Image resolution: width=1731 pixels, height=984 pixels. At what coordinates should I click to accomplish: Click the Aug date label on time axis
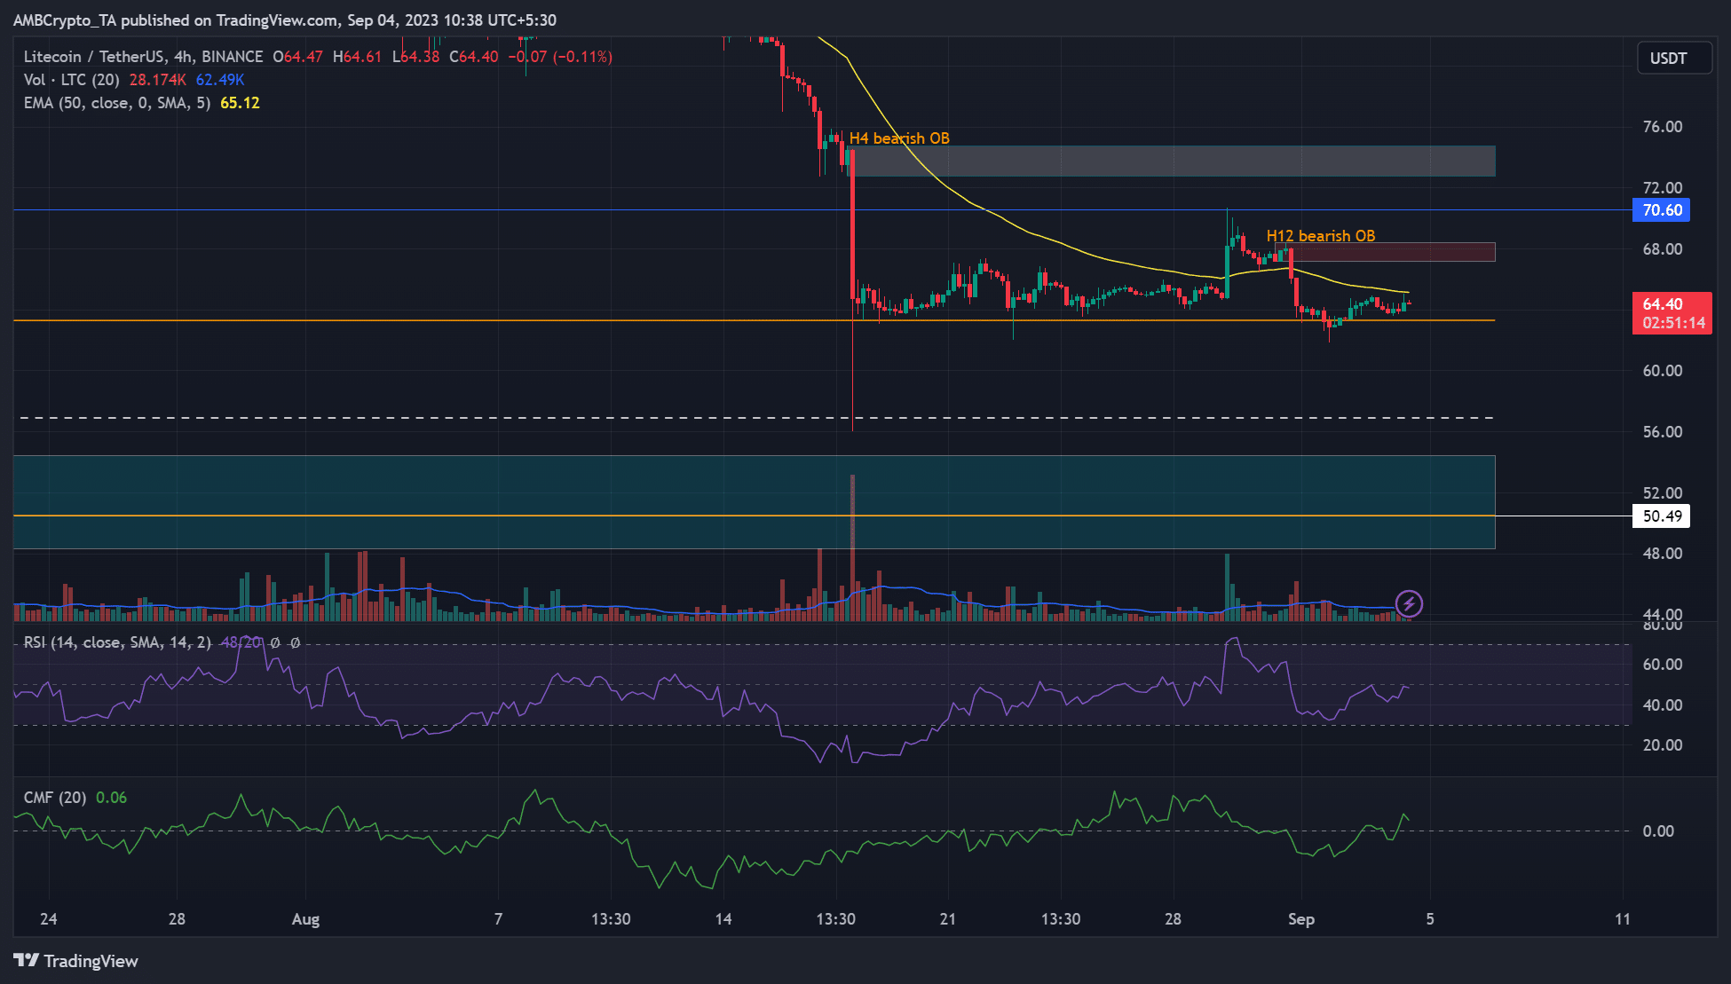(x=305, y=919)
